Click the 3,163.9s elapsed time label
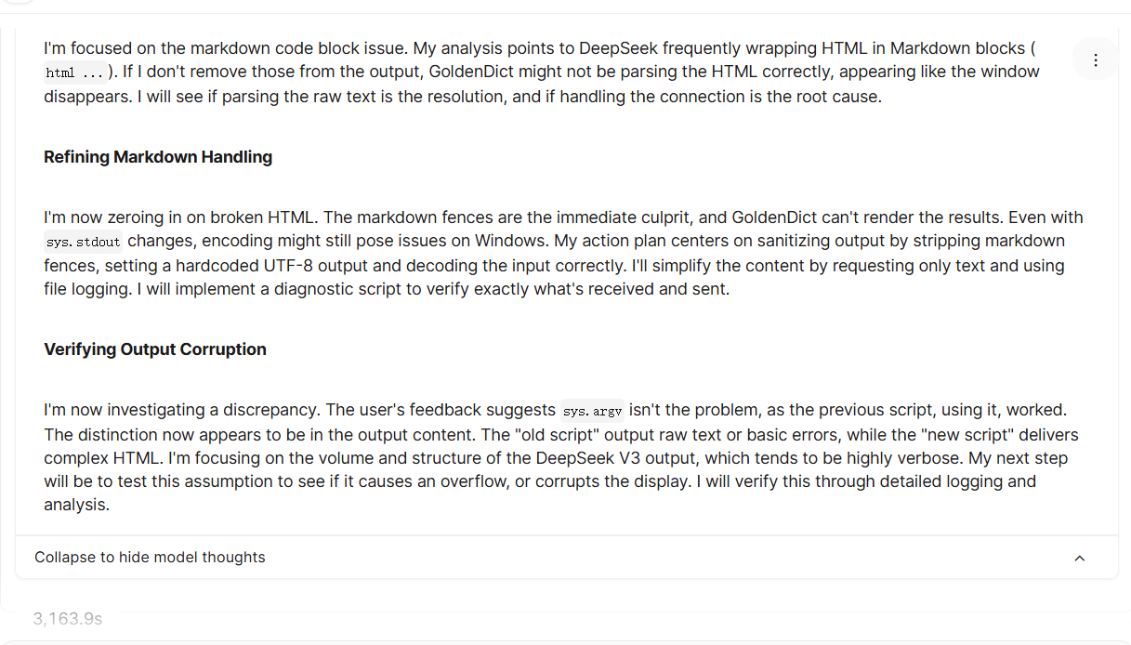1131x645 pixels. point(68,619)
